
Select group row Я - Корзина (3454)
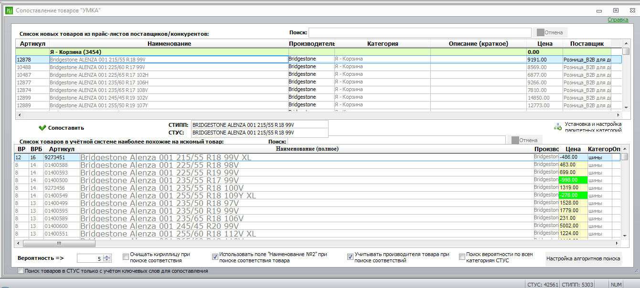319,51
